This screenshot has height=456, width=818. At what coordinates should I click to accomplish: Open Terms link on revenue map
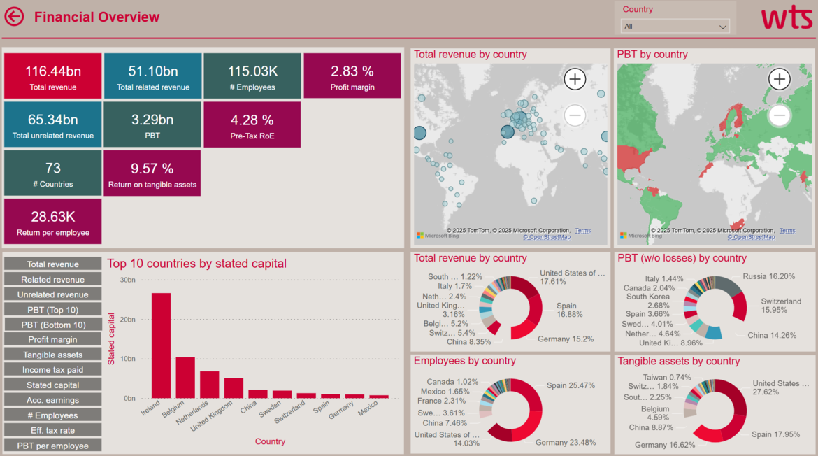pos(582,231)
